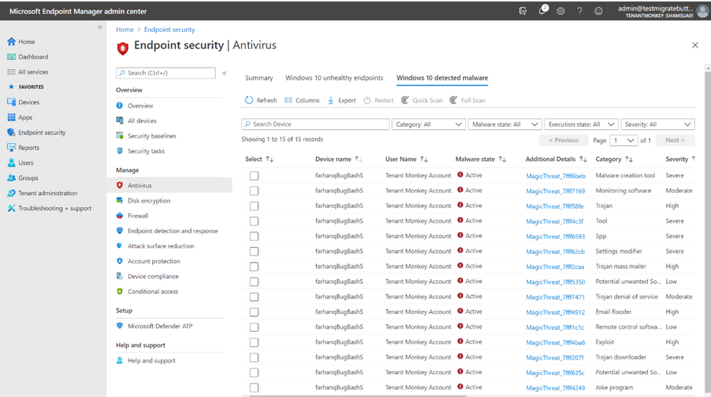Collapse the Endpoint security menu pane chevron
This screenshot has height=397, width=711.
[224, 73]
